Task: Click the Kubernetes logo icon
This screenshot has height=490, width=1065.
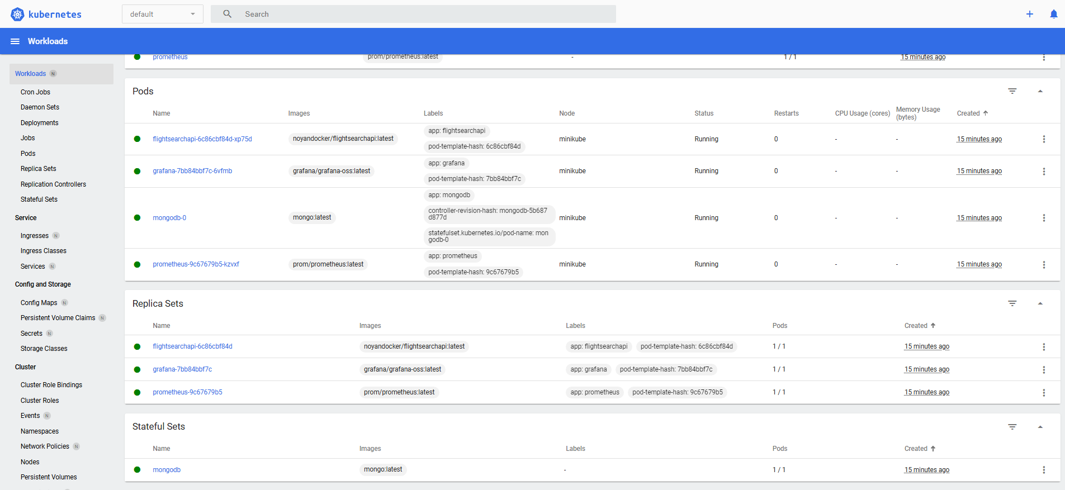Action: coord(18,14)
